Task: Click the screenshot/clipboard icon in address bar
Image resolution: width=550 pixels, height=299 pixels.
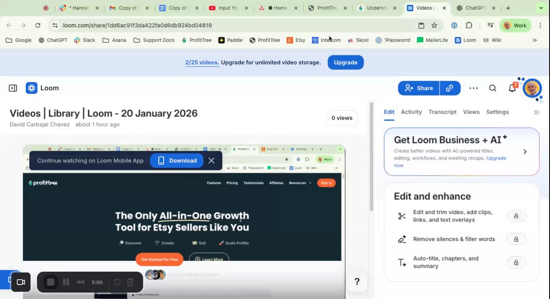Action: (x=421, y=25)
